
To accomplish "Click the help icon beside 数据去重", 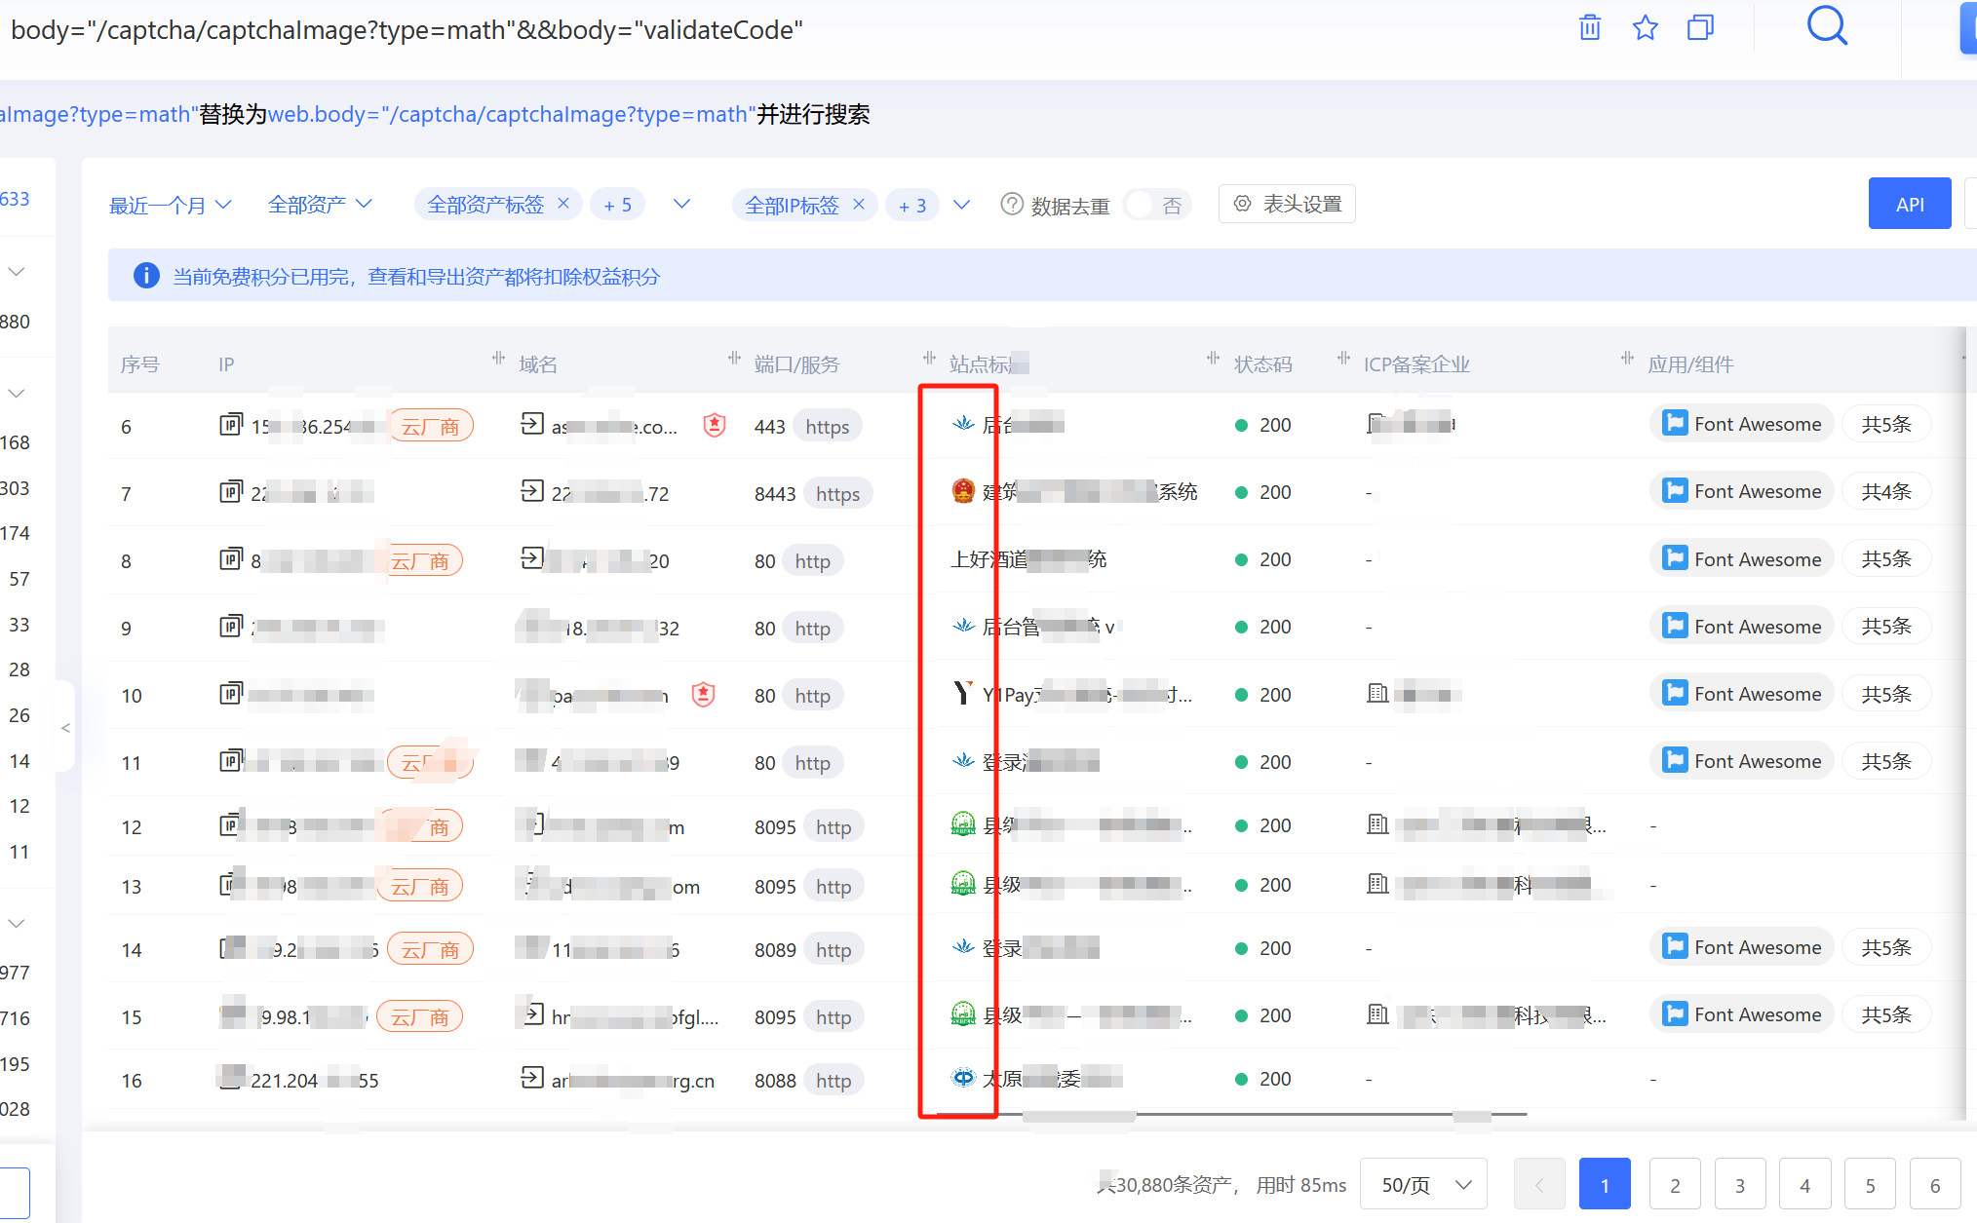I will pyautogui.click(x=1012, y=205).
